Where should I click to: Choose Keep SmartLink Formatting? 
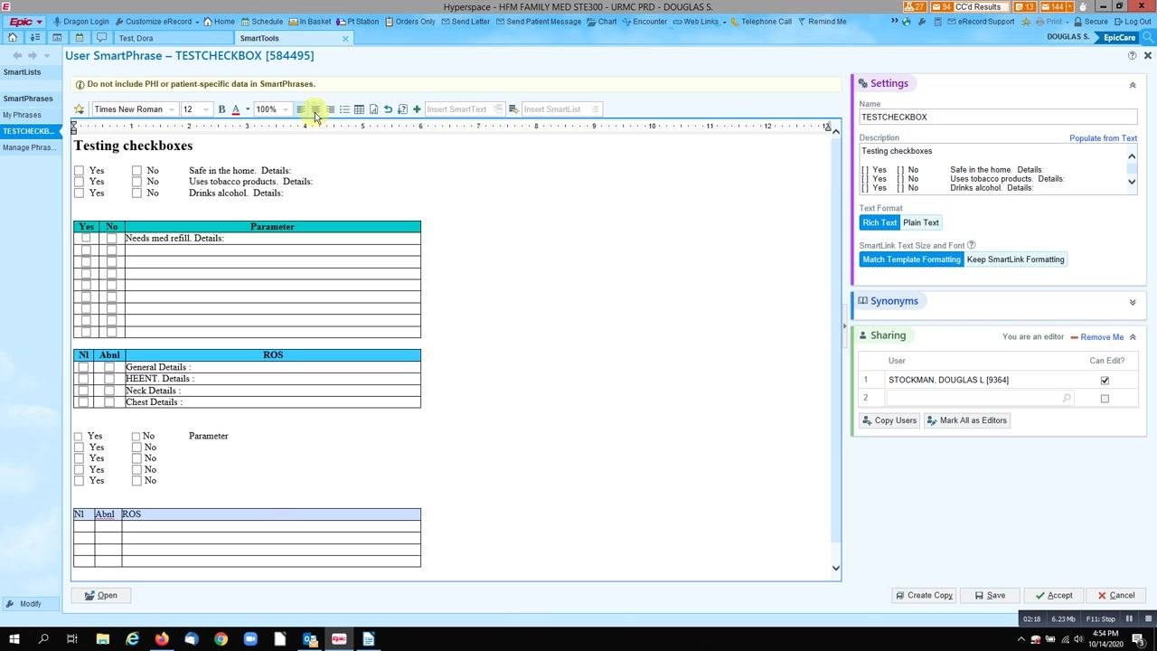point(1016,259)
